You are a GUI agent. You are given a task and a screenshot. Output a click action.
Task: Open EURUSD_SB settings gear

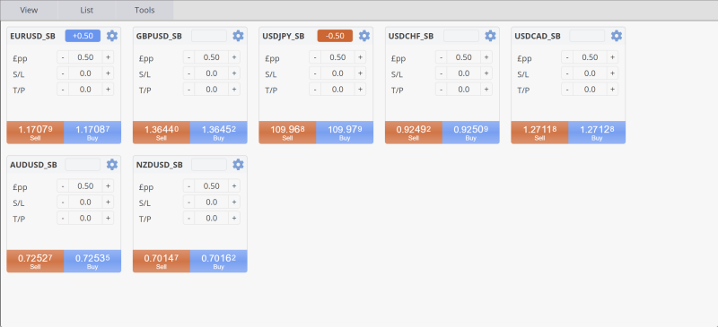point(111,36)
